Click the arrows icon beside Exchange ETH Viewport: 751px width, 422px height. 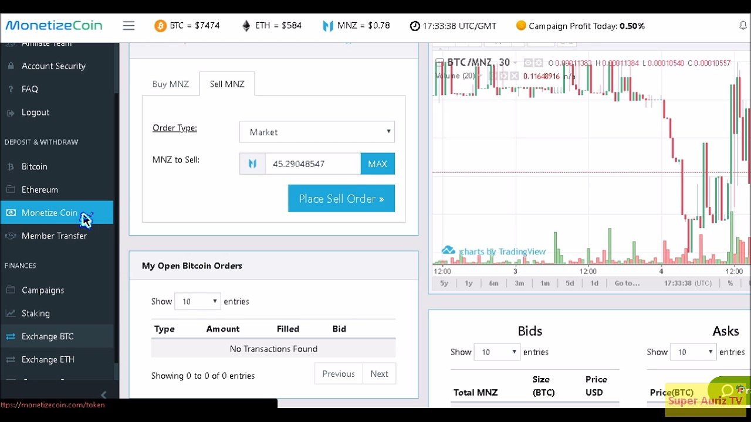(x=11, y=359)
